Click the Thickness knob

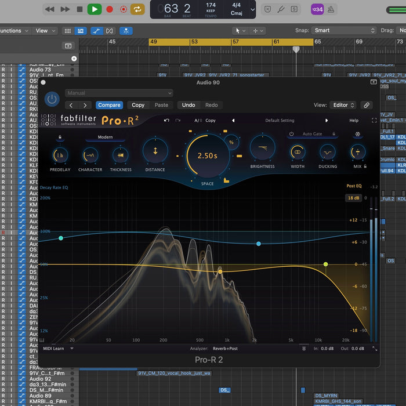coord(121,155)
